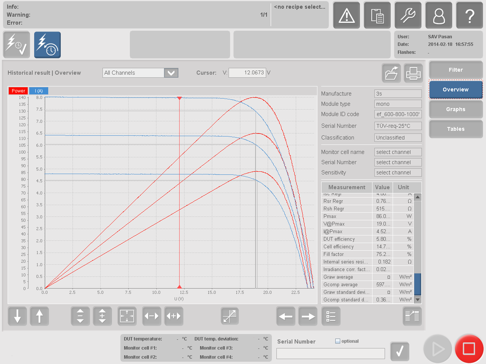Open Sensitivity select channel field

click(398, 173)
